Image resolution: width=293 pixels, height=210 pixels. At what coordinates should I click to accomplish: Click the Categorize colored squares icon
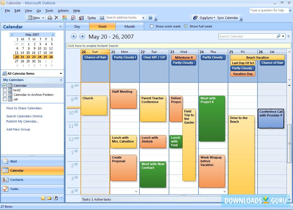pyautogui.click(x=65, y=18)
